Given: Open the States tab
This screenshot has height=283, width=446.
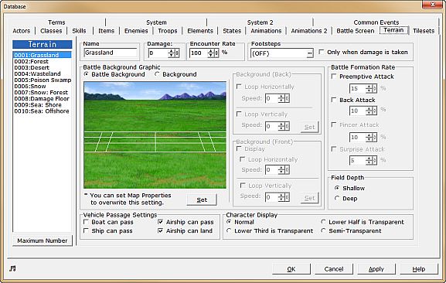Looking at the screenshot, I should coord(232,31).
